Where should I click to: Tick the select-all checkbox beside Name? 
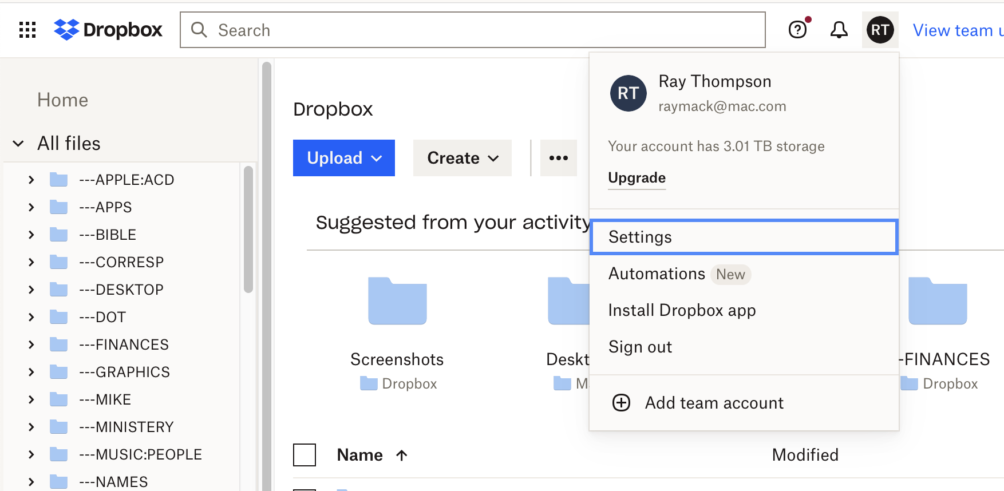pos(305,456)
